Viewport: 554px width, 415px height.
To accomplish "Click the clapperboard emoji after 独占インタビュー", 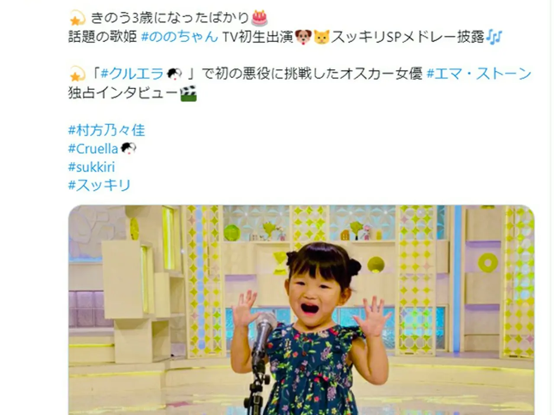I will click(x=188, y=93).
